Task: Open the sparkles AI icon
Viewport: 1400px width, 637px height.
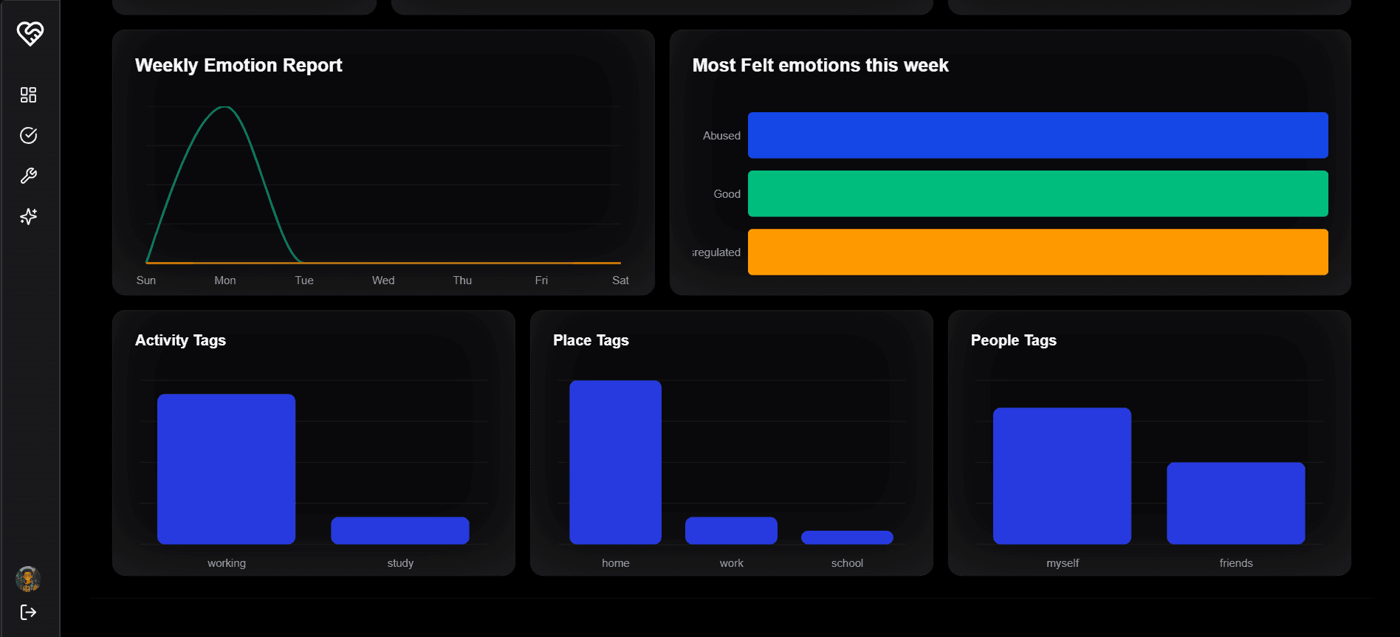Action: tap(28, 216)
